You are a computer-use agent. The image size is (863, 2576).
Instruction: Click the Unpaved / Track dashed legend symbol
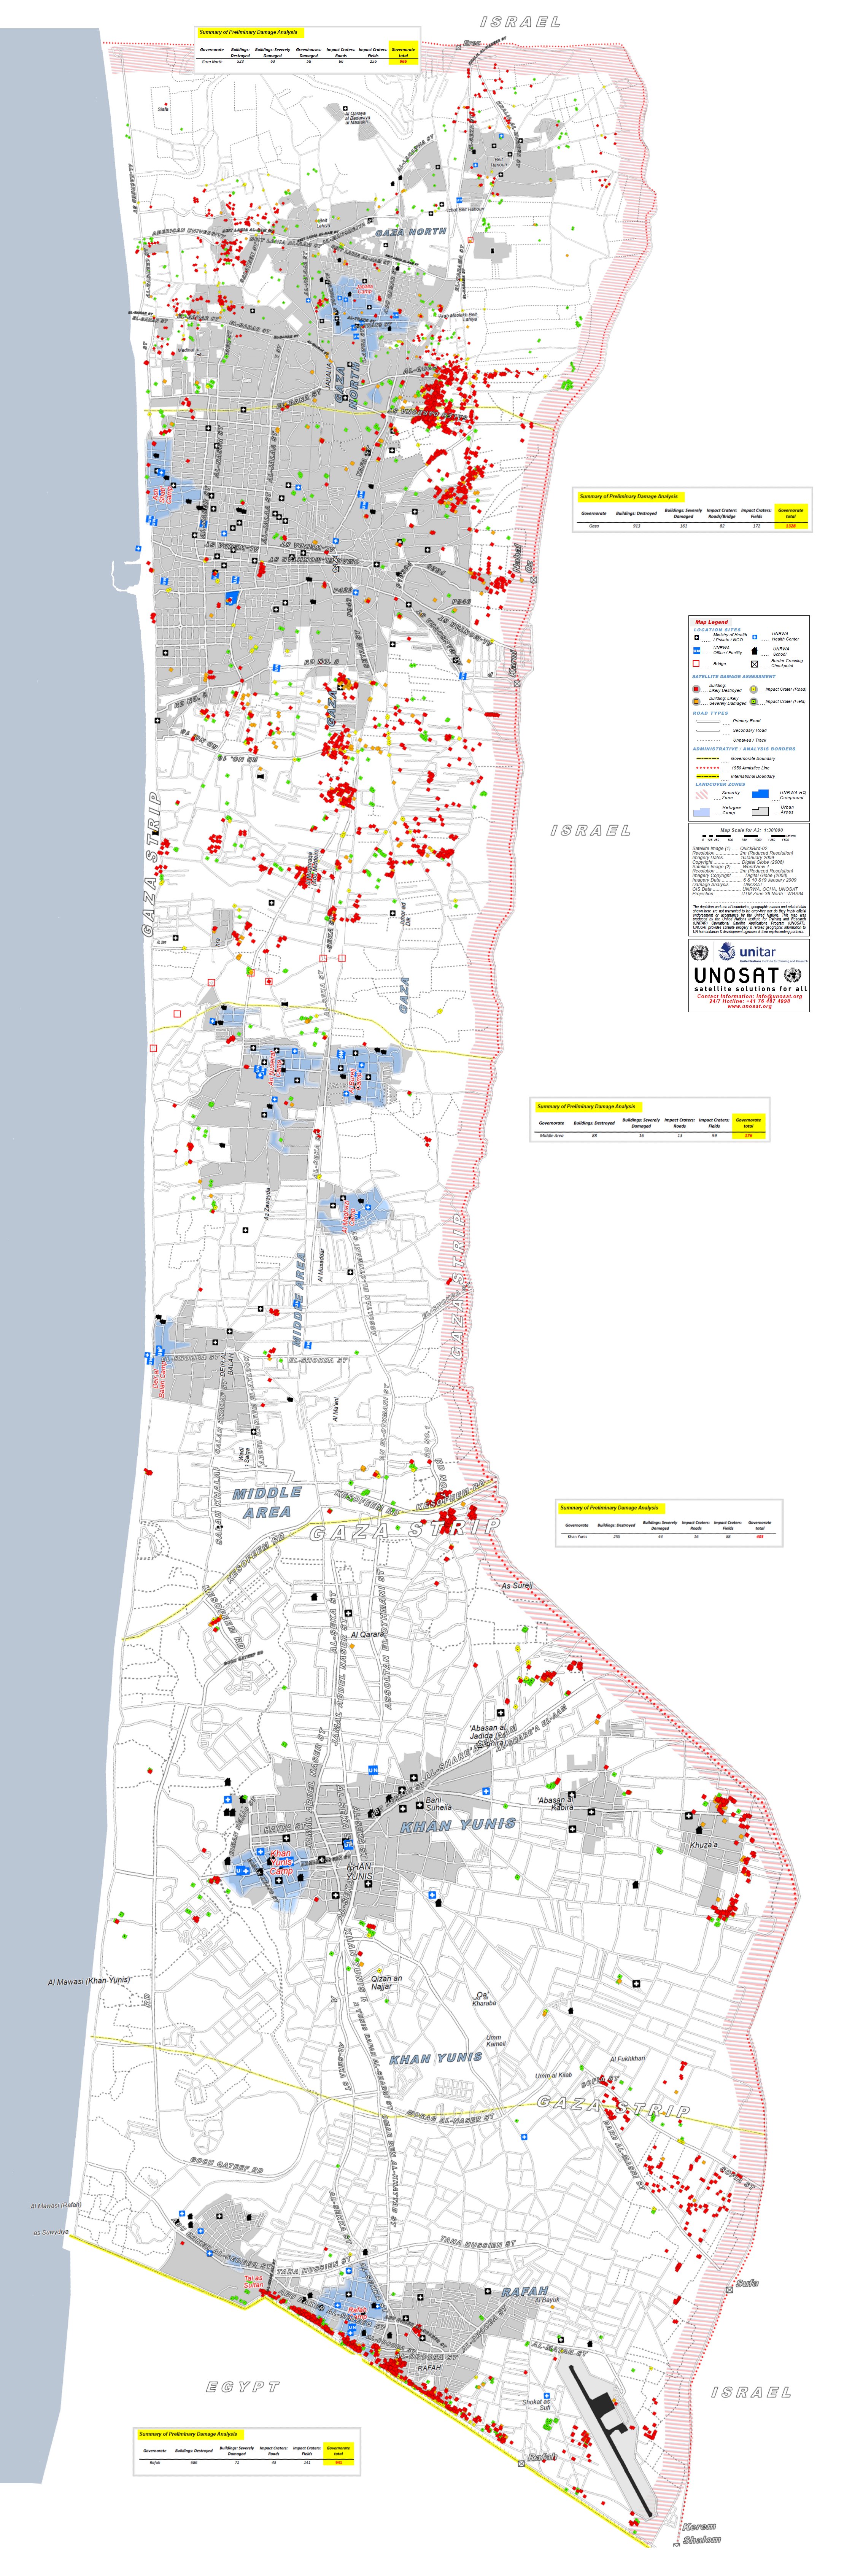coord(709,740)
